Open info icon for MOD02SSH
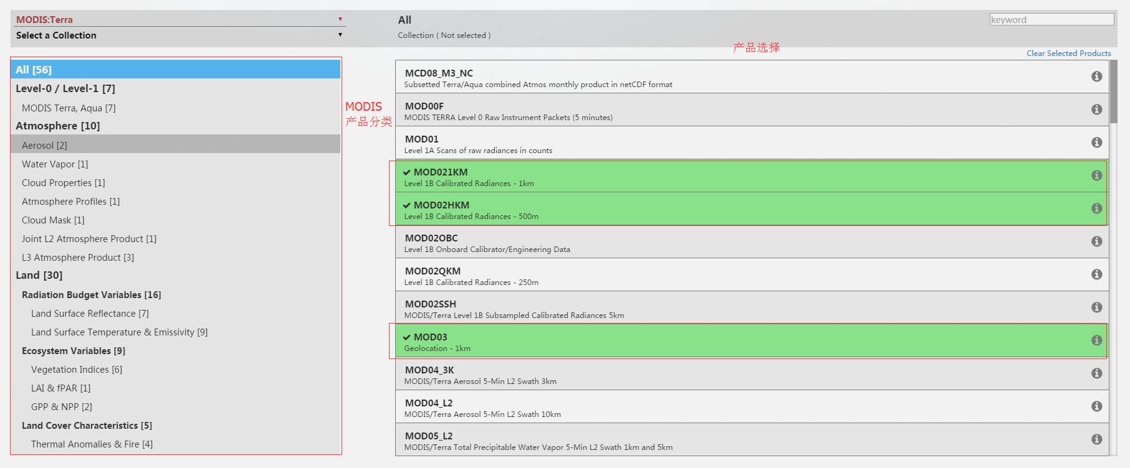The width and height of the screenshot is (1130, 468). 1096,307
